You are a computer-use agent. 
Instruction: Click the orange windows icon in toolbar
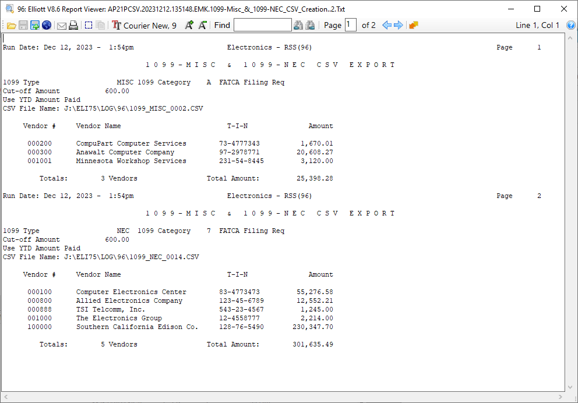(414, 25)
